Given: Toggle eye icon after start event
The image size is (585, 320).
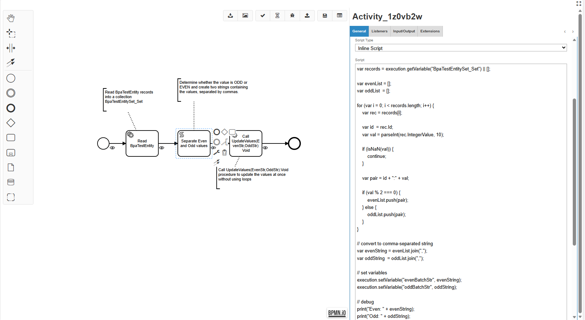Looking at the screenshot, I should (112, 148).
